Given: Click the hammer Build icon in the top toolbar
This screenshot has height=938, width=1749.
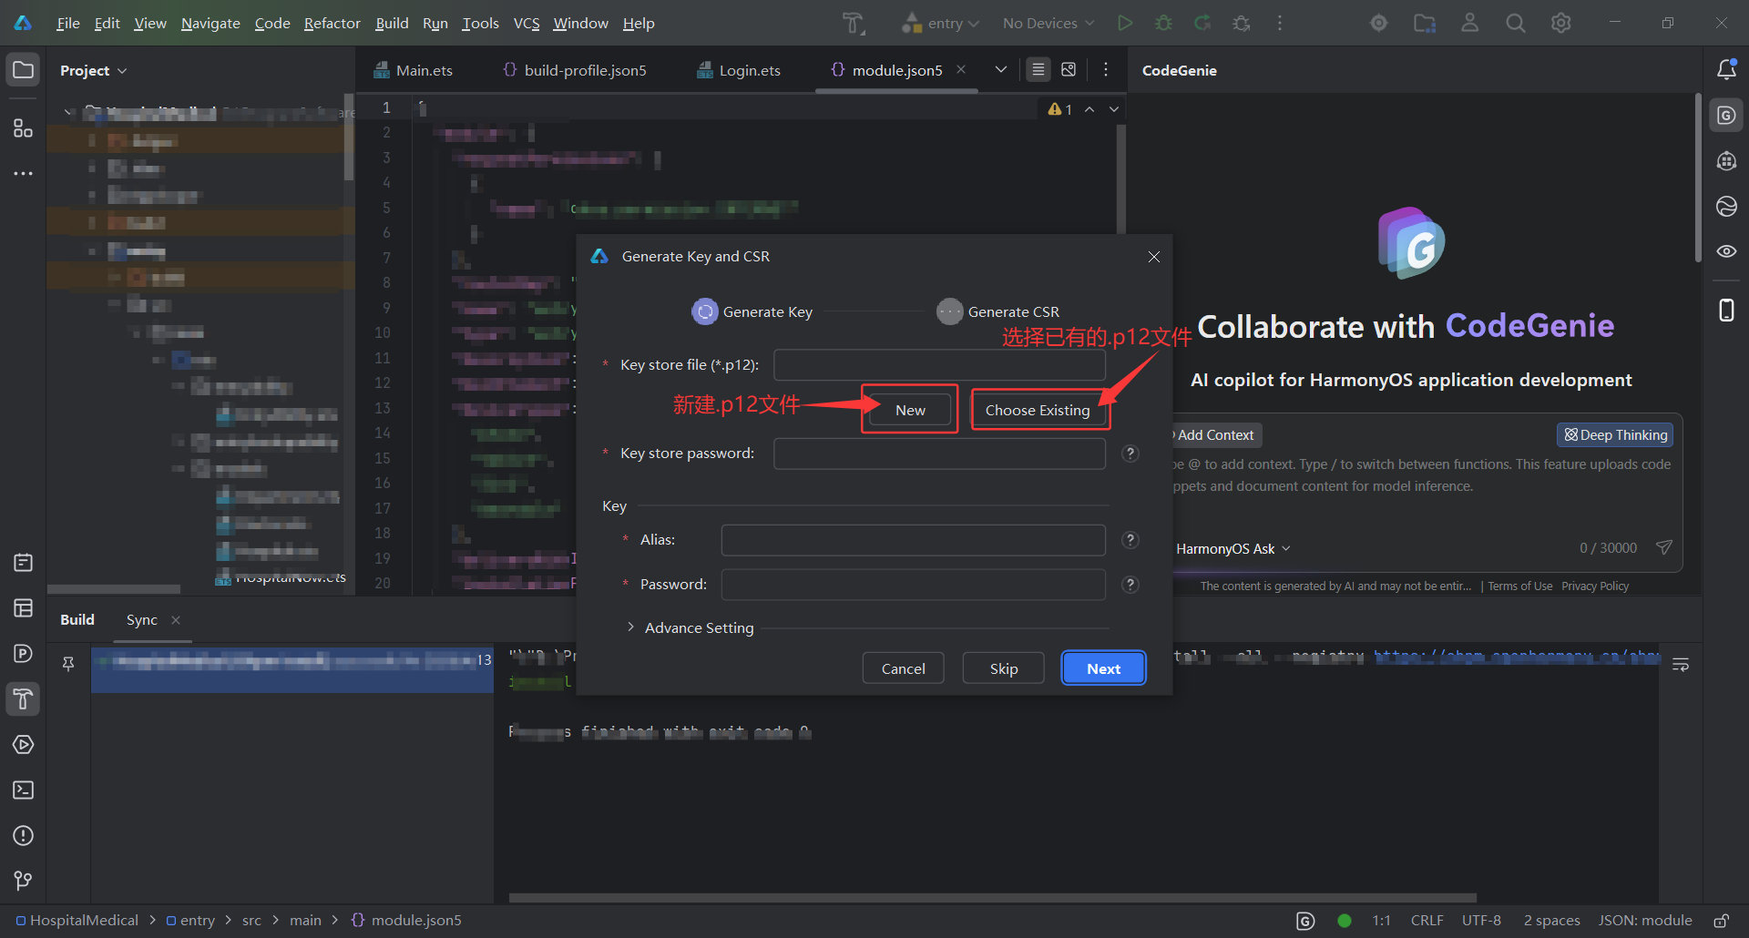Looking at the screenshot, I should click(x=853, y=23).
